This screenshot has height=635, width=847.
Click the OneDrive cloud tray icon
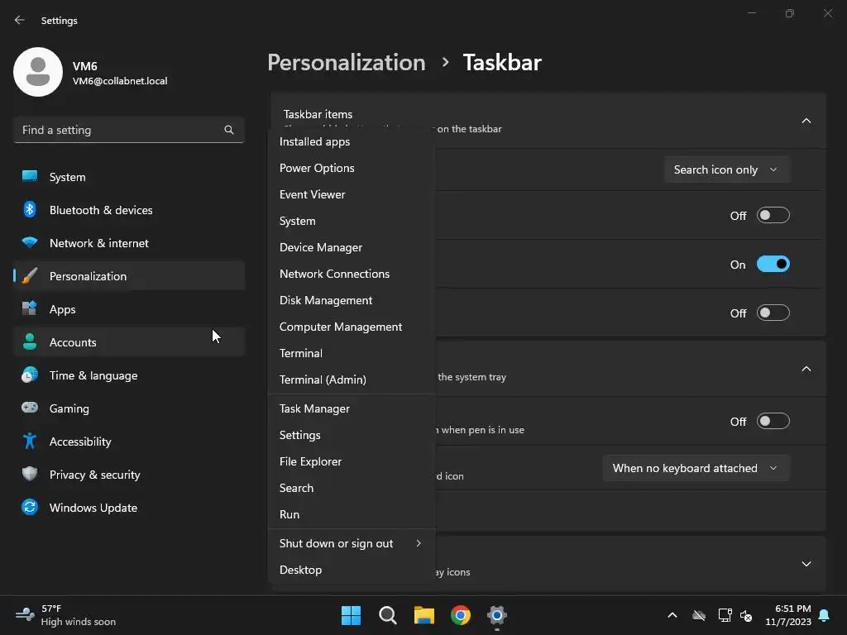point(699,615)
